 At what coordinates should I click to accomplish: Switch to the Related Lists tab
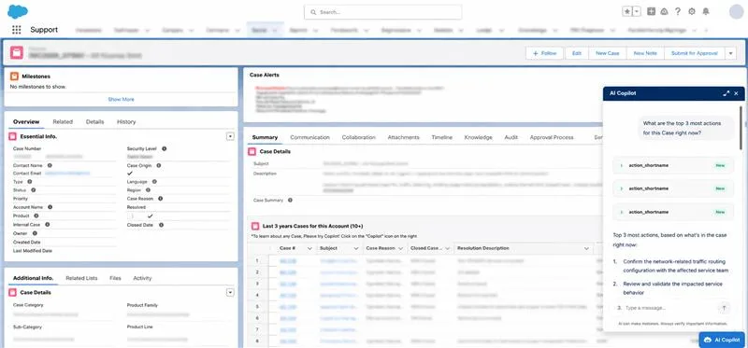[81, 278]
